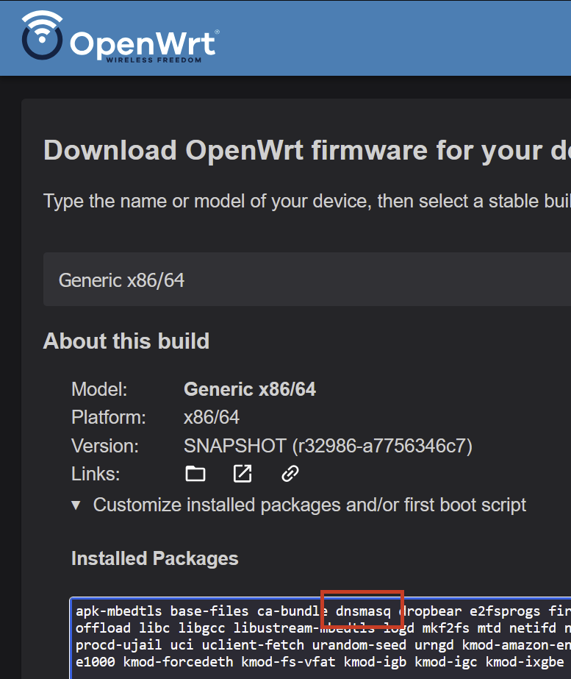This screenshot has height=679, width=571.
Task: Click the Installed Packages heading
Action: point(154,558)
